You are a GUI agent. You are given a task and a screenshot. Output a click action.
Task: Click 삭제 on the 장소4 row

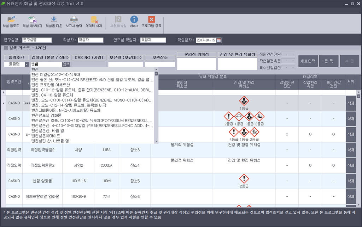(351, 165)
